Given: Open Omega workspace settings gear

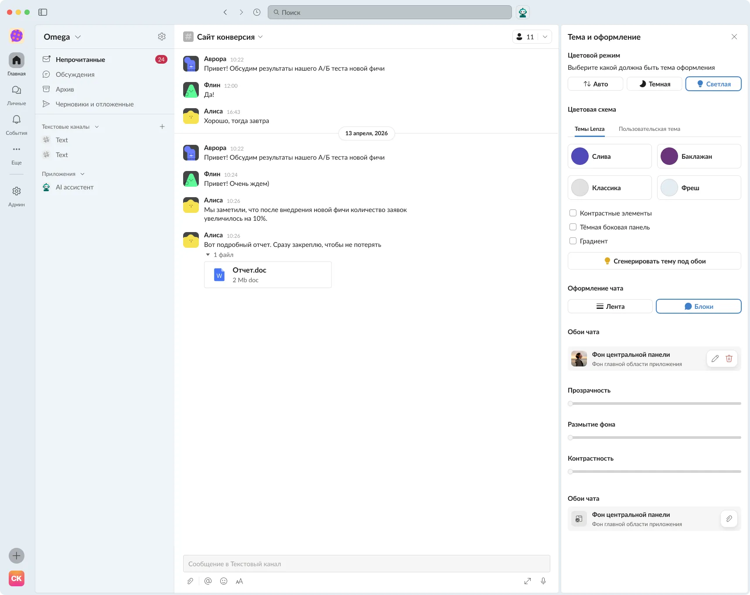Looking at the screenshot, I should pos(162,37).
